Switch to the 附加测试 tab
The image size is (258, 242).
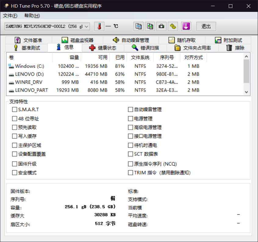(228, 40)
